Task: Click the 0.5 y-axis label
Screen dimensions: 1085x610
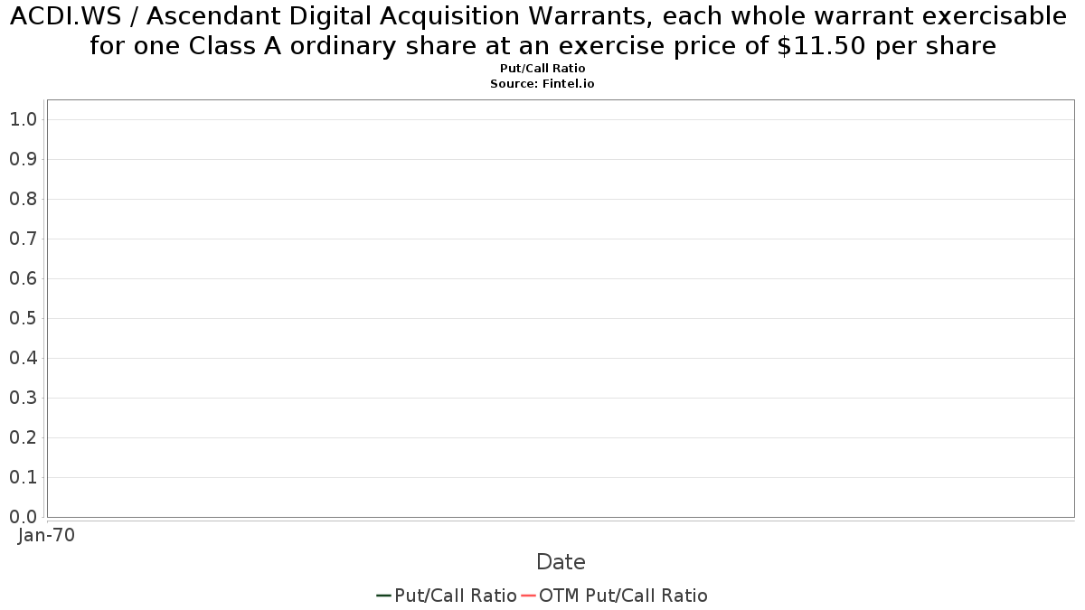Action: click(23, 318)
